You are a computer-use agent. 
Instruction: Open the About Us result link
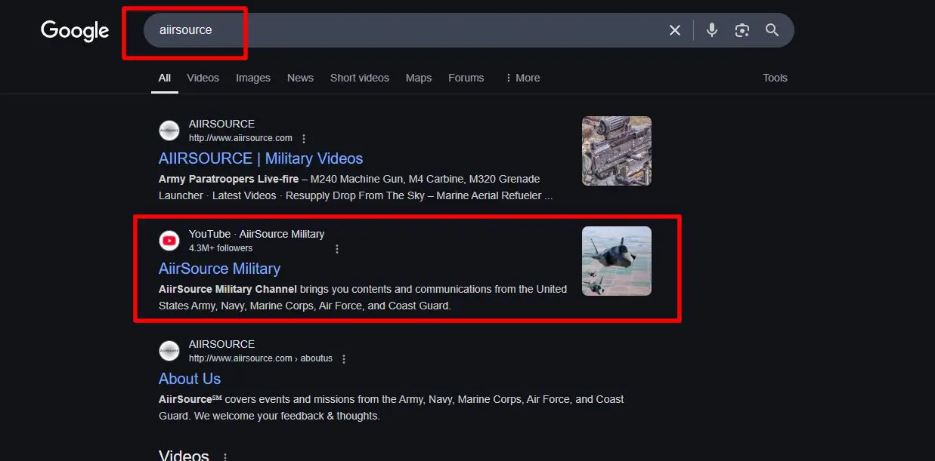coord(190,379)
